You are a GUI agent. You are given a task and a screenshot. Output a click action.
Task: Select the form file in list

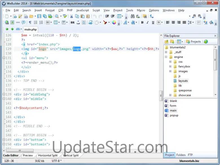[173, 106]
